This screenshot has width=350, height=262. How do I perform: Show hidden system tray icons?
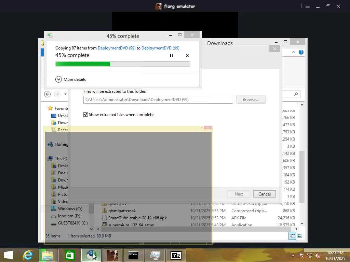click(293, 256)
